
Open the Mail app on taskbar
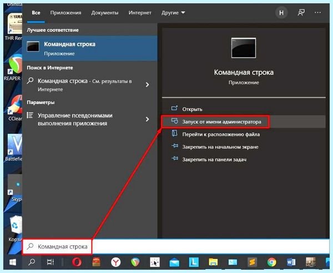(x=174, y=262)
